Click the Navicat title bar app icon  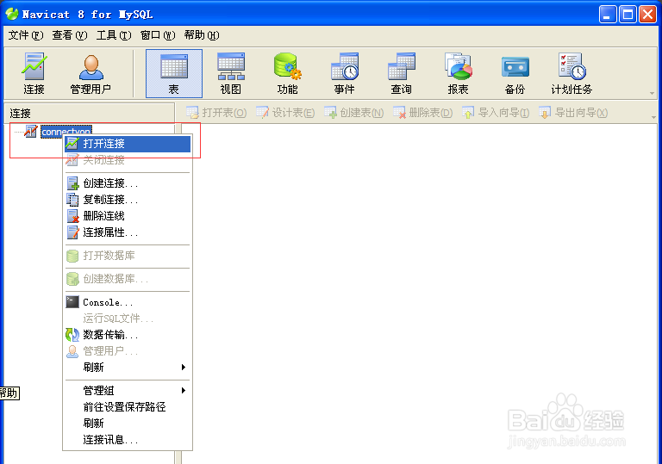coord(12,14)
